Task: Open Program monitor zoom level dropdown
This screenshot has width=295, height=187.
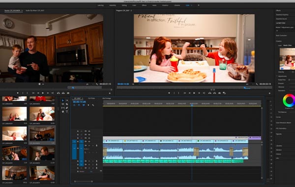Action: pos(136,84)
